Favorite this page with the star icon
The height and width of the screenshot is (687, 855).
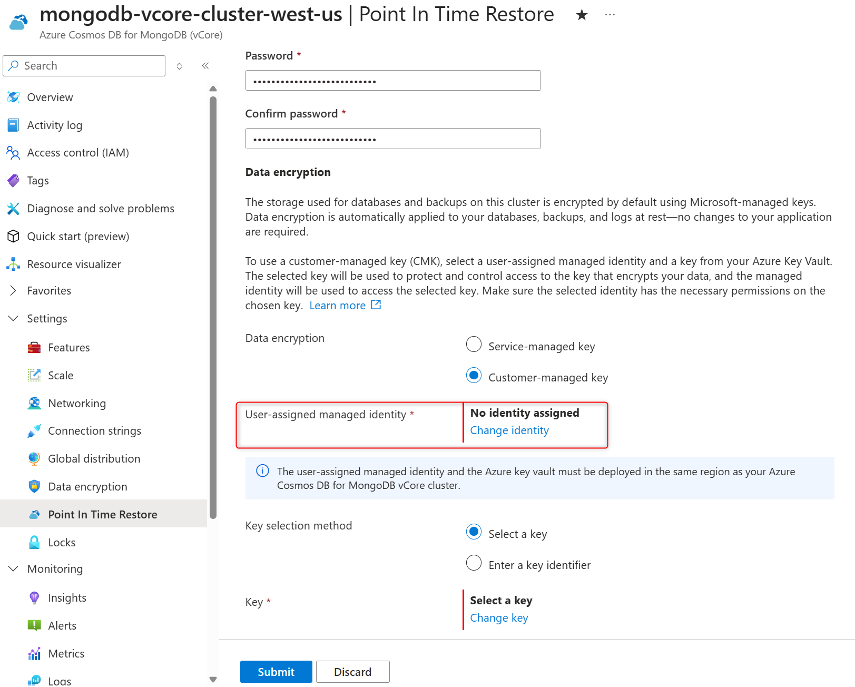[x=582, y=15]
